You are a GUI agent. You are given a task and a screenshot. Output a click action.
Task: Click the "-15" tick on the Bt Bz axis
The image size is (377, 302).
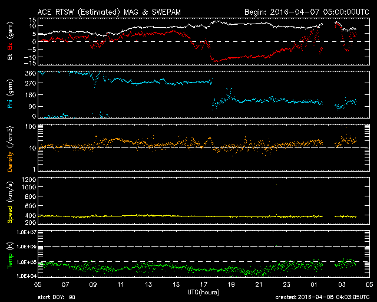[x=30, y=63]
